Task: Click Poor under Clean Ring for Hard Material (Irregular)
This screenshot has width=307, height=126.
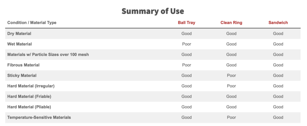Action: coord(231,86)
